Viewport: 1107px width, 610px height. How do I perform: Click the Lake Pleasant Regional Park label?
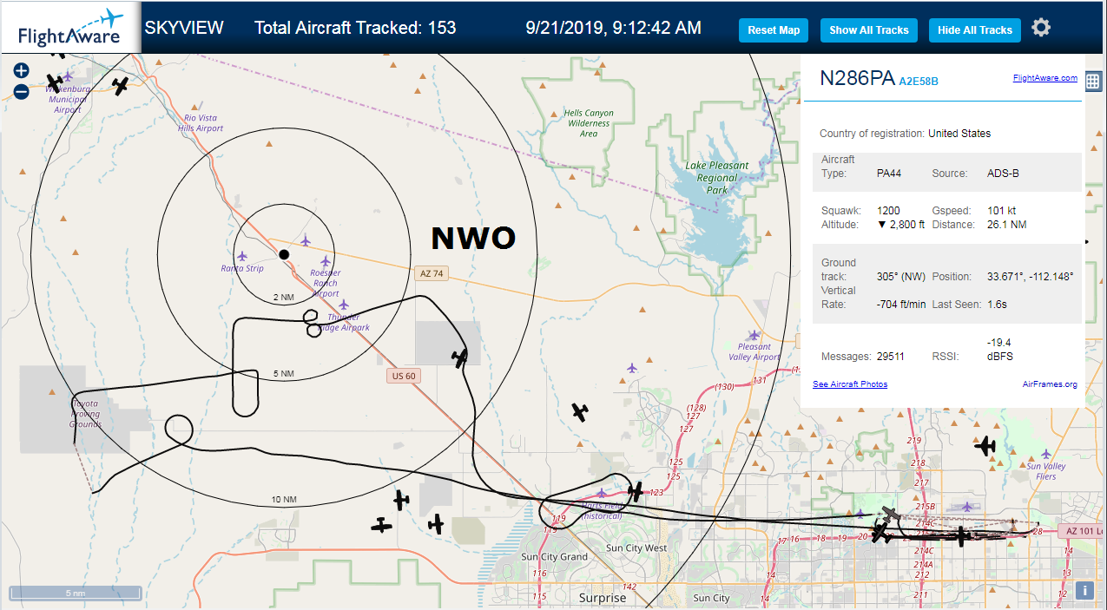tap(717, 178)
